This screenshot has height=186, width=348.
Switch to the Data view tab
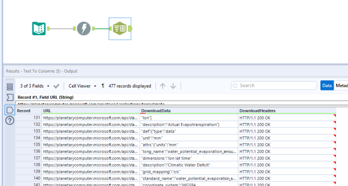click(327, 86)
